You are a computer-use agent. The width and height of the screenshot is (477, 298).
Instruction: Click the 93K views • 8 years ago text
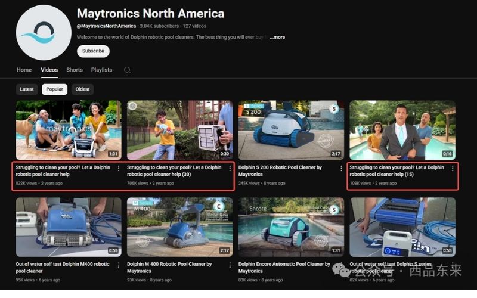tap(149, 280)
